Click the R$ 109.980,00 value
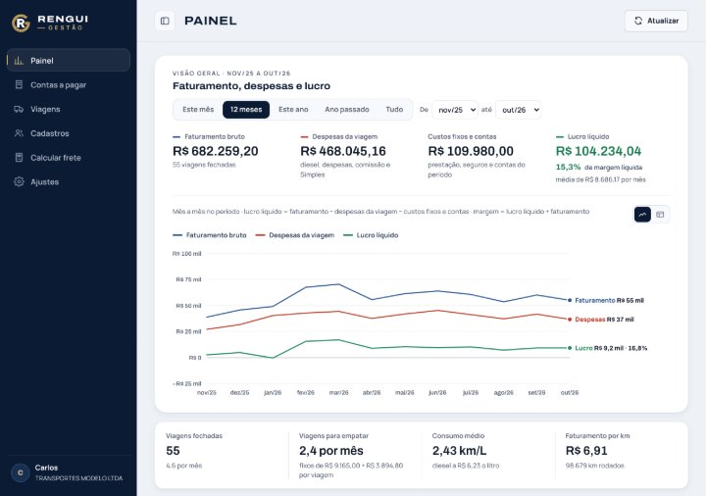The image size is (706, 496). pyautogui.click(x=471, y=151)
